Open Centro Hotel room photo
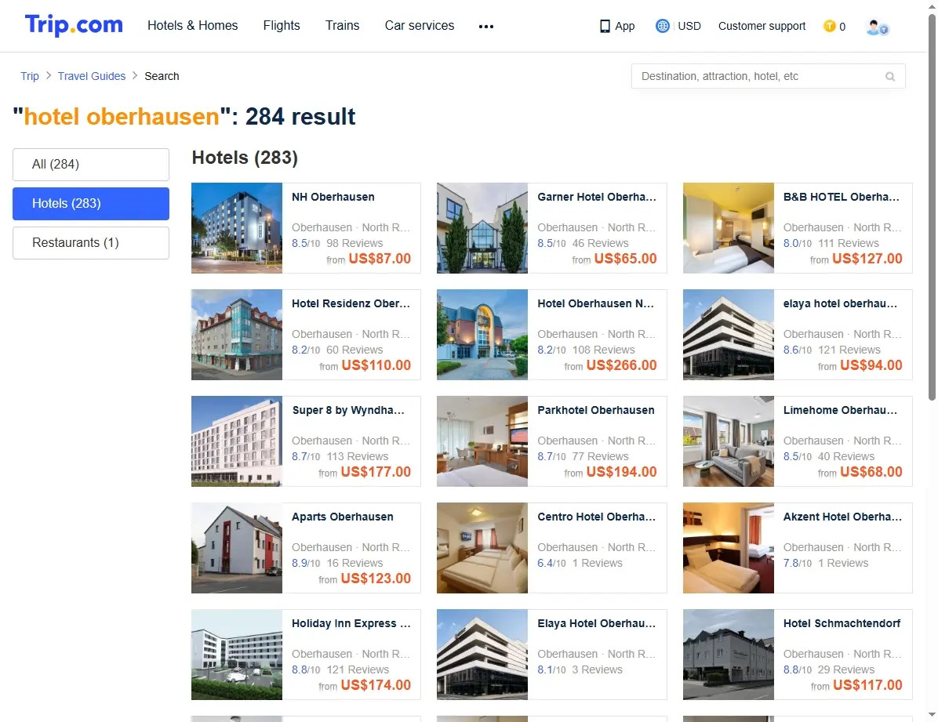938x722 pixels. [x=482, y=548]
